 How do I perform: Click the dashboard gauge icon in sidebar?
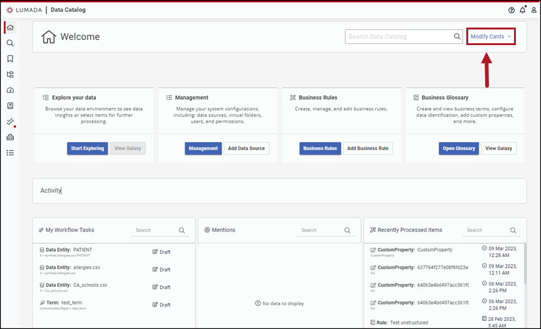(x=10, y=90)
